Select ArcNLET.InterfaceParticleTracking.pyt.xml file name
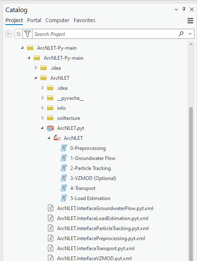Screen dimensions: 197x261 click(x=103, y=228)
